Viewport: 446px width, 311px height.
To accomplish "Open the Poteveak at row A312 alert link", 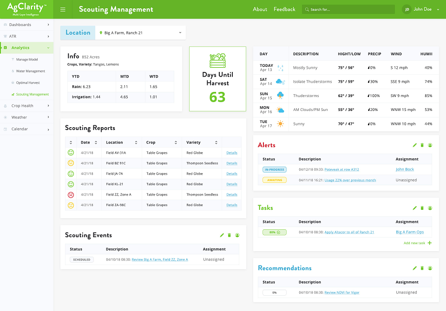I will pyautogui.click(x=341, y=169).
